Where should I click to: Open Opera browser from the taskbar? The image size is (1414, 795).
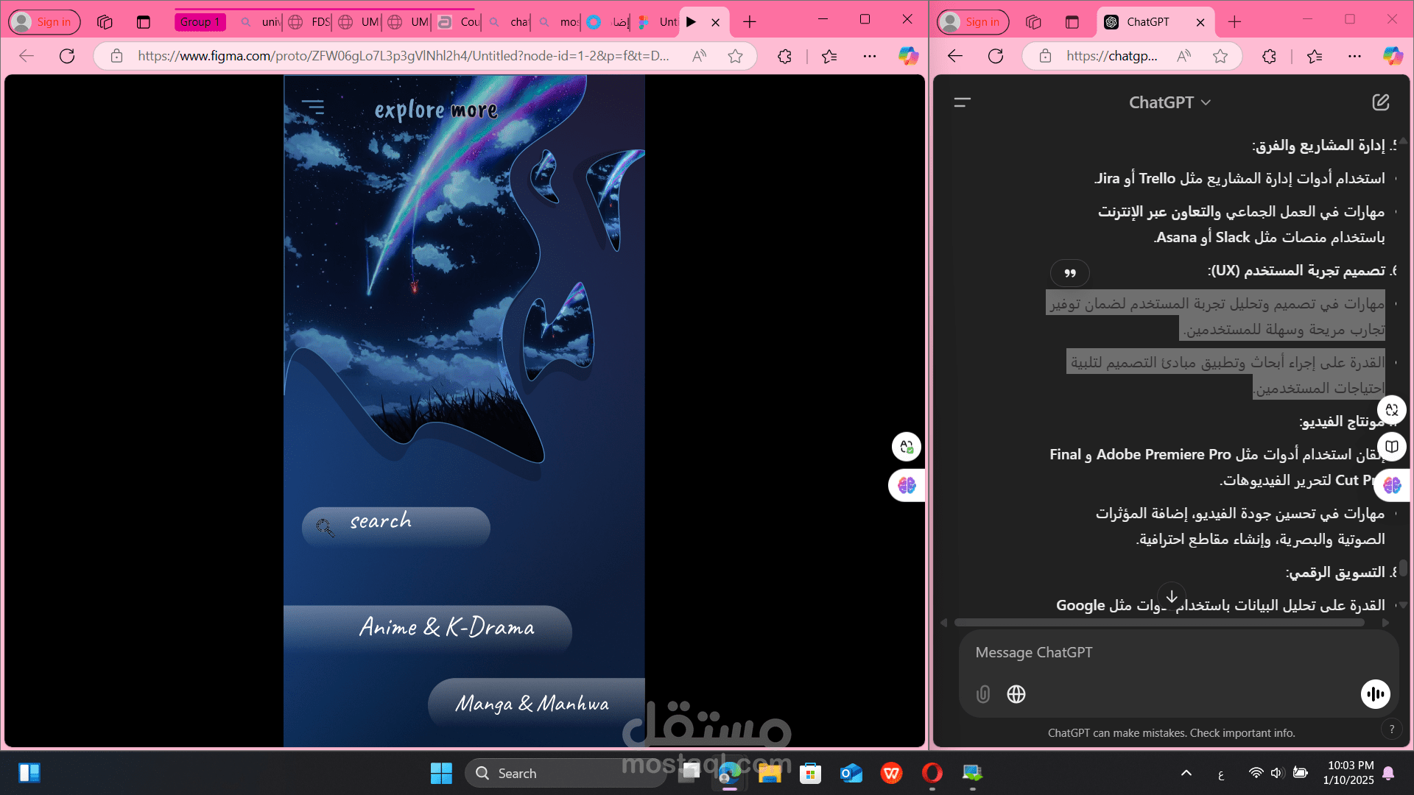[x=932, y=773]
